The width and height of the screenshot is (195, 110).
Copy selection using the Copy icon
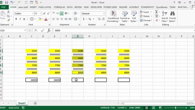tap(8, 16)
